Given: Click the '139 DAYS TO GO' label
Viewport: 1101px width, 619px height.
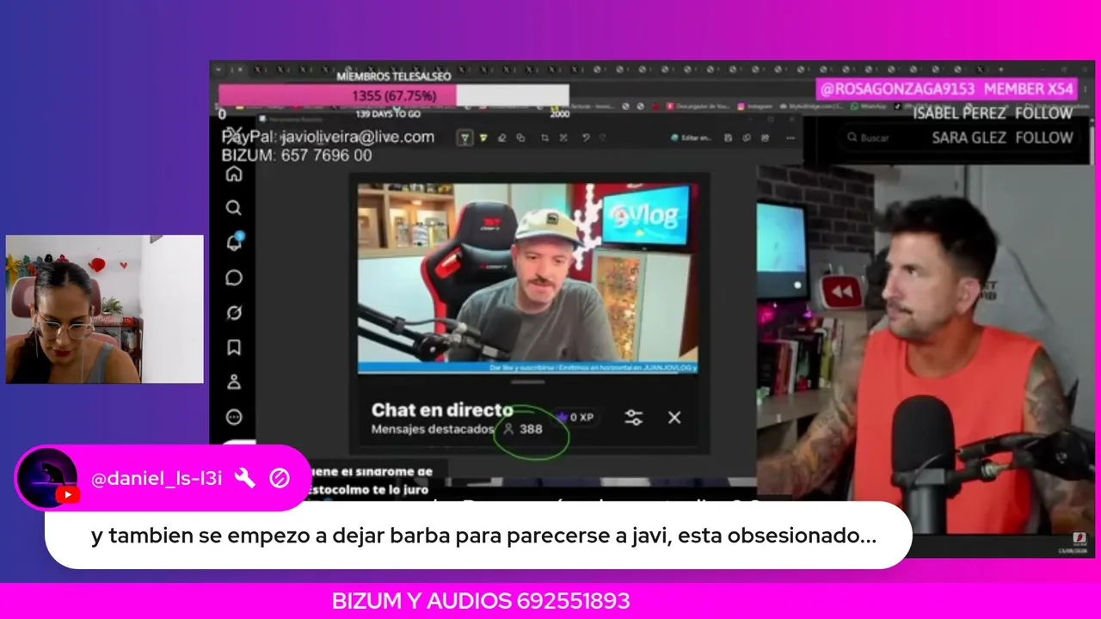Looking at the screenshot, I should (388, 113).
